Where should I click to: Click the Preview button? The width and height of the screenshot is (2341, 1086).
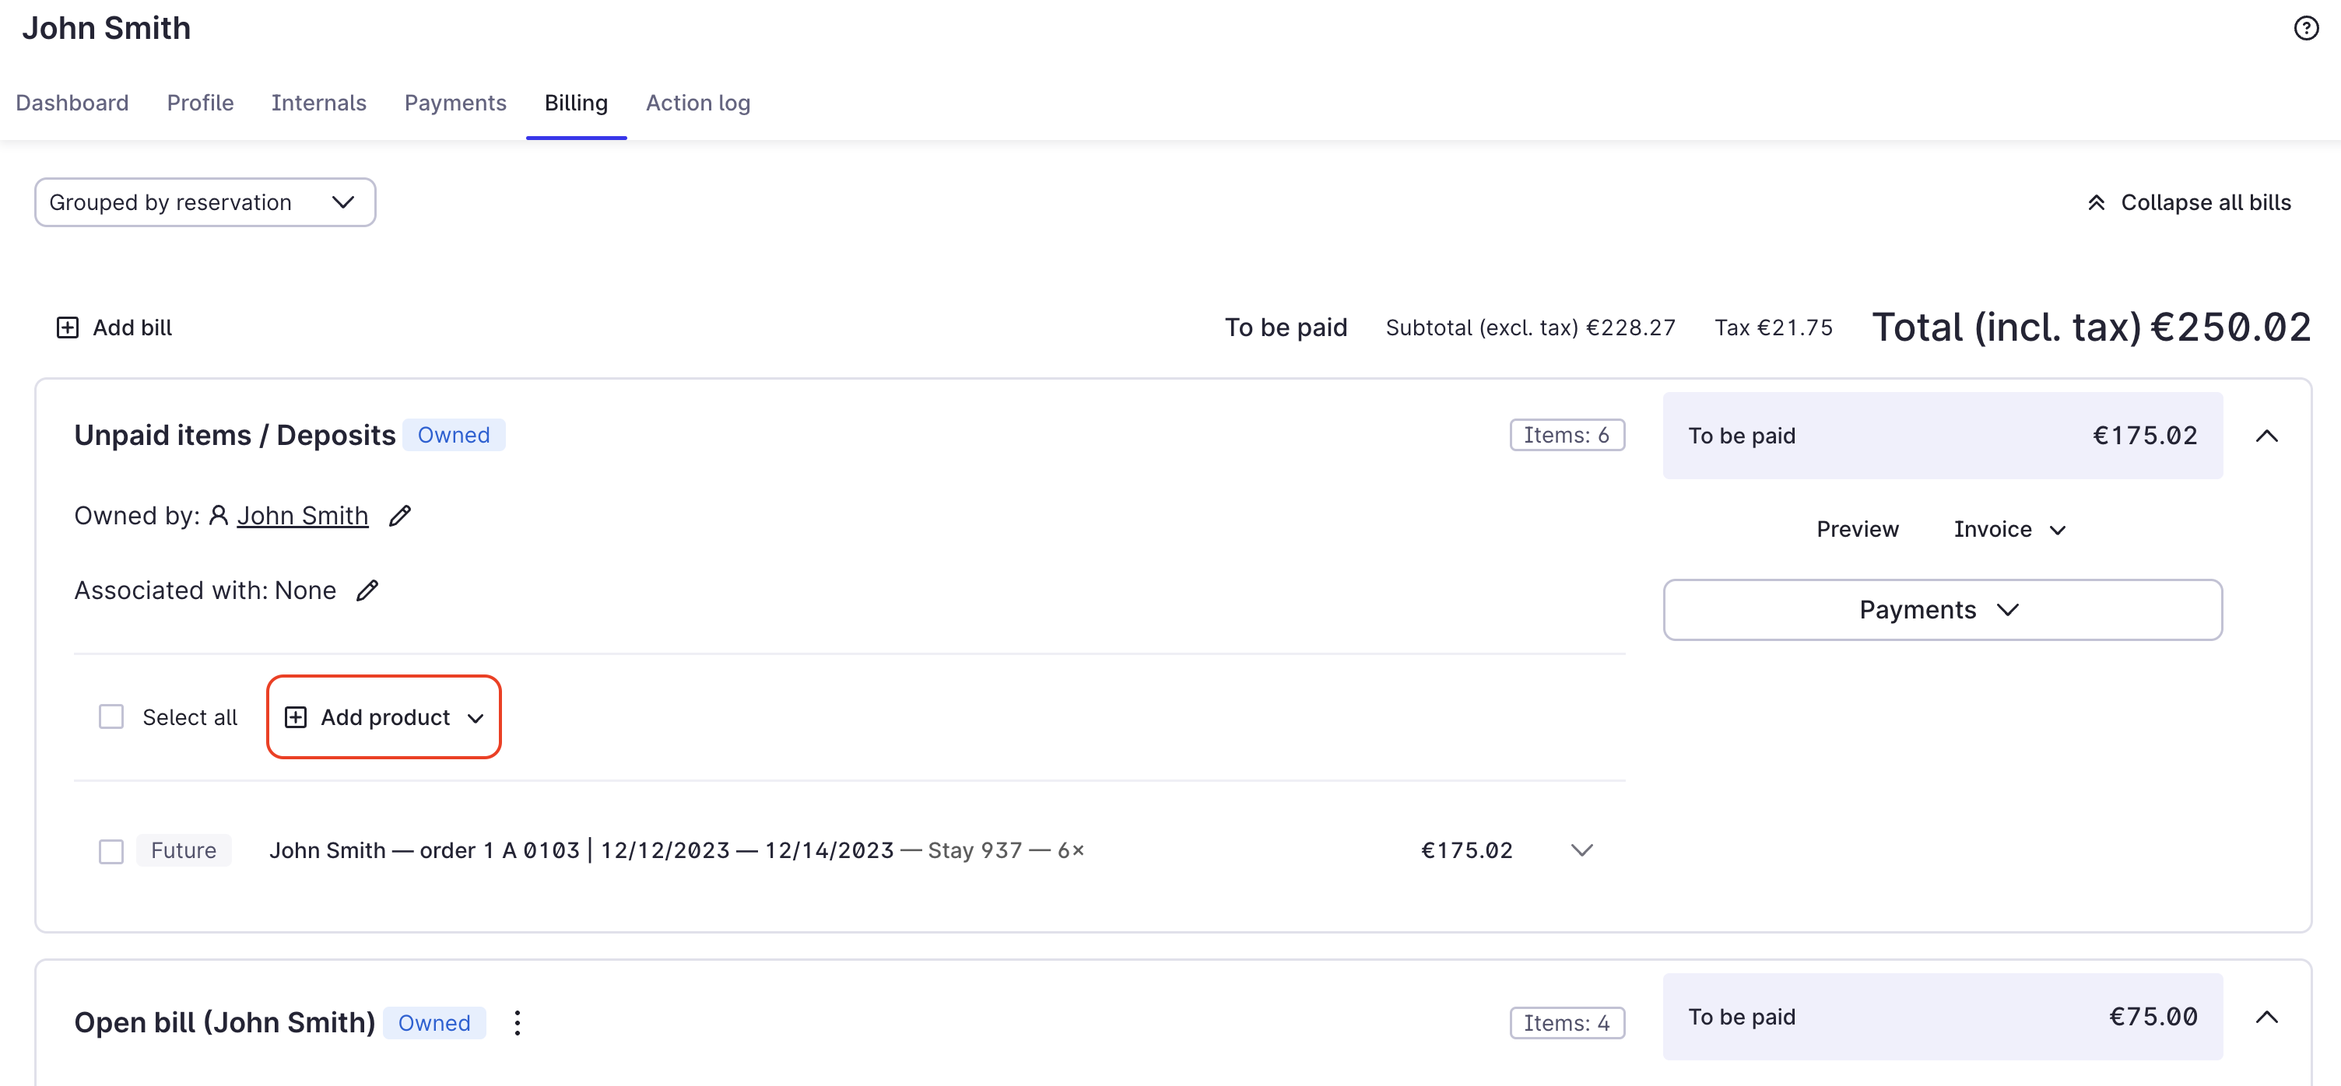(x=1857, y=529)
